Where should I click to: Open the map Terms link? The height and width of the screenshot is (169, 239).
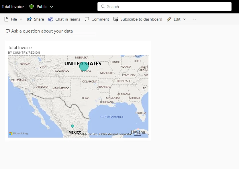[x=138, y=134]
